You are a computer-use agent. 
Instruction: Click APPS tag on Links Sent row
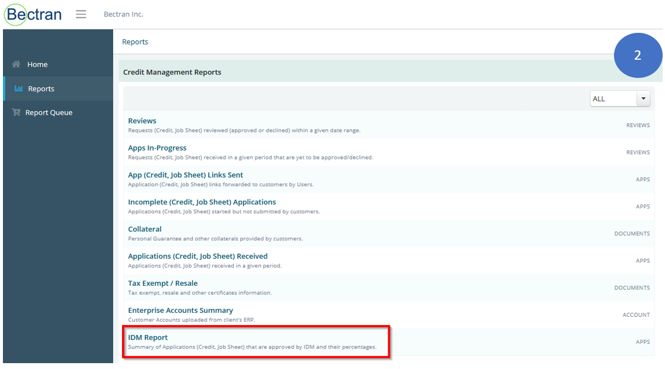643,180
